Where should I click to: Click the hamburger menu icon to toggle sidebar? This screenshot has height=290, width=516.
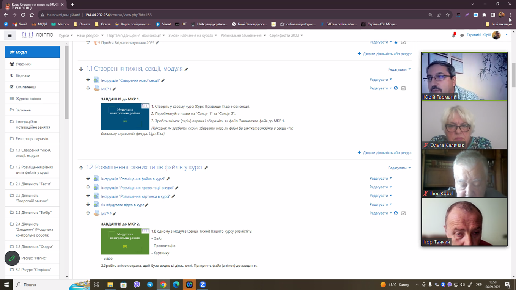coord(10,35)
